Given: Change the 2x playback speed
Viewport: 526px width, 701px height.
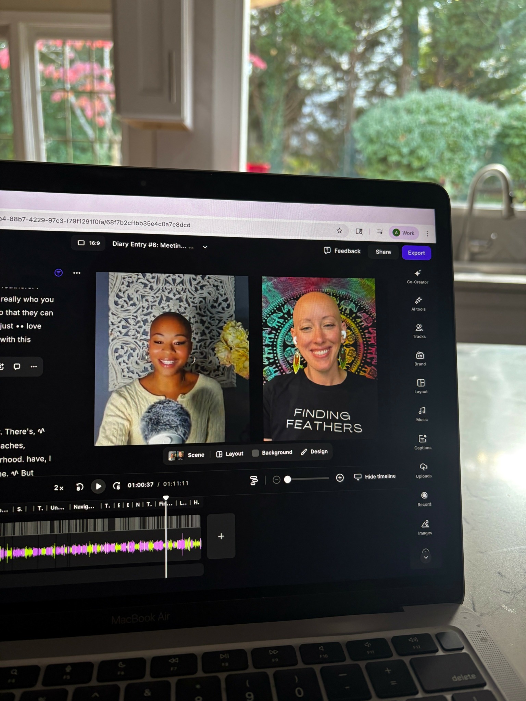Looking at the screenshot, I should pyautogui.click(x=59, y=488).
